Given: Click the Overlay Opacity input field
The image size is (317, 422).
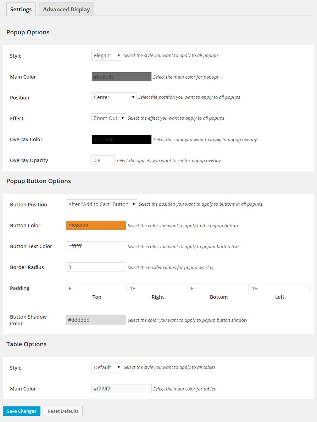Looking at the screenshot, I should (x=103, y=160).
